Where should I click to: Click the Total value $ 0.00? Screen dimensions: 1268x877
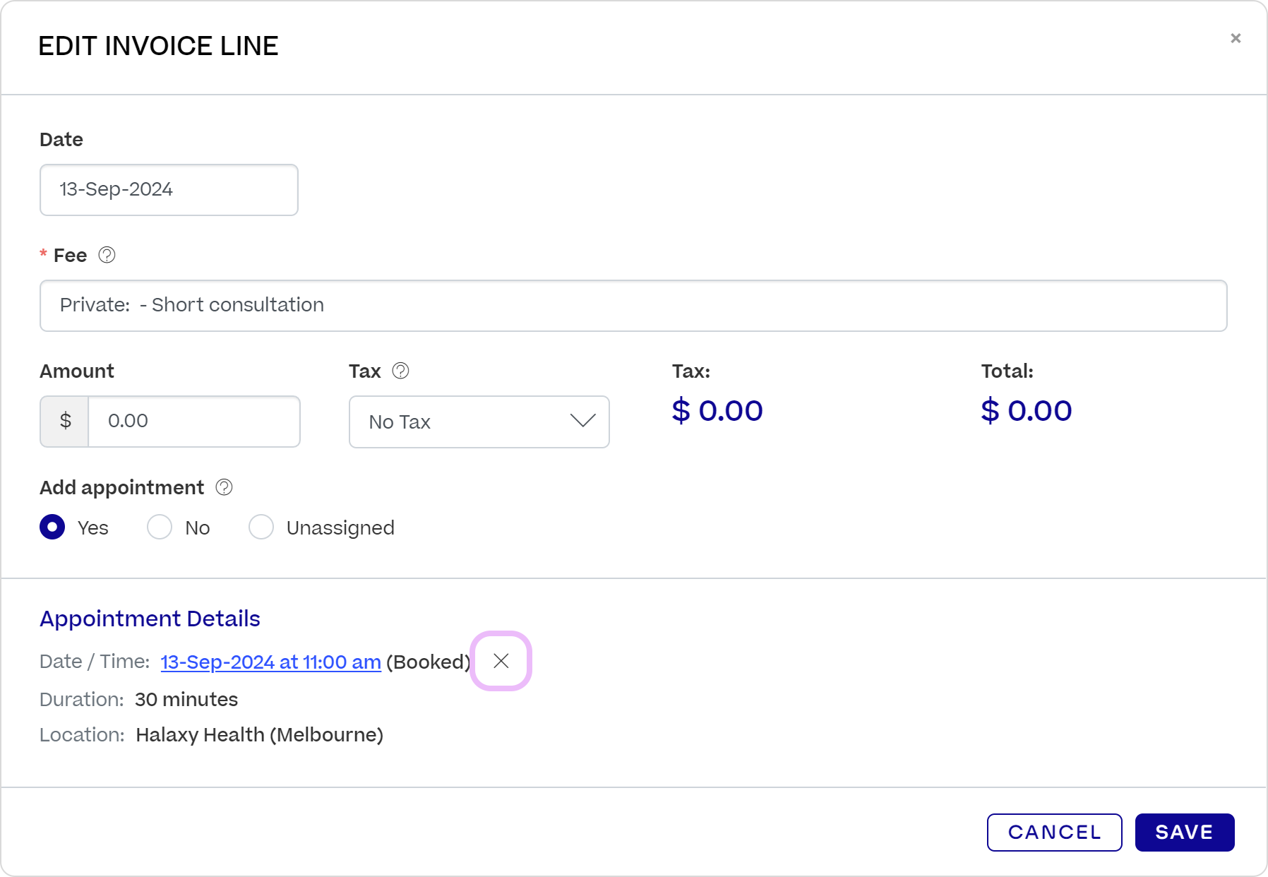[x=1027, y=410]
